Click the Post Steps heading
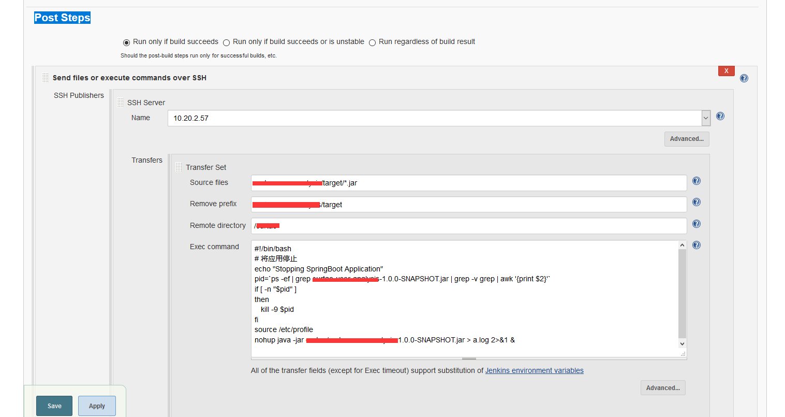785x417 pixels. pos(62,18)
